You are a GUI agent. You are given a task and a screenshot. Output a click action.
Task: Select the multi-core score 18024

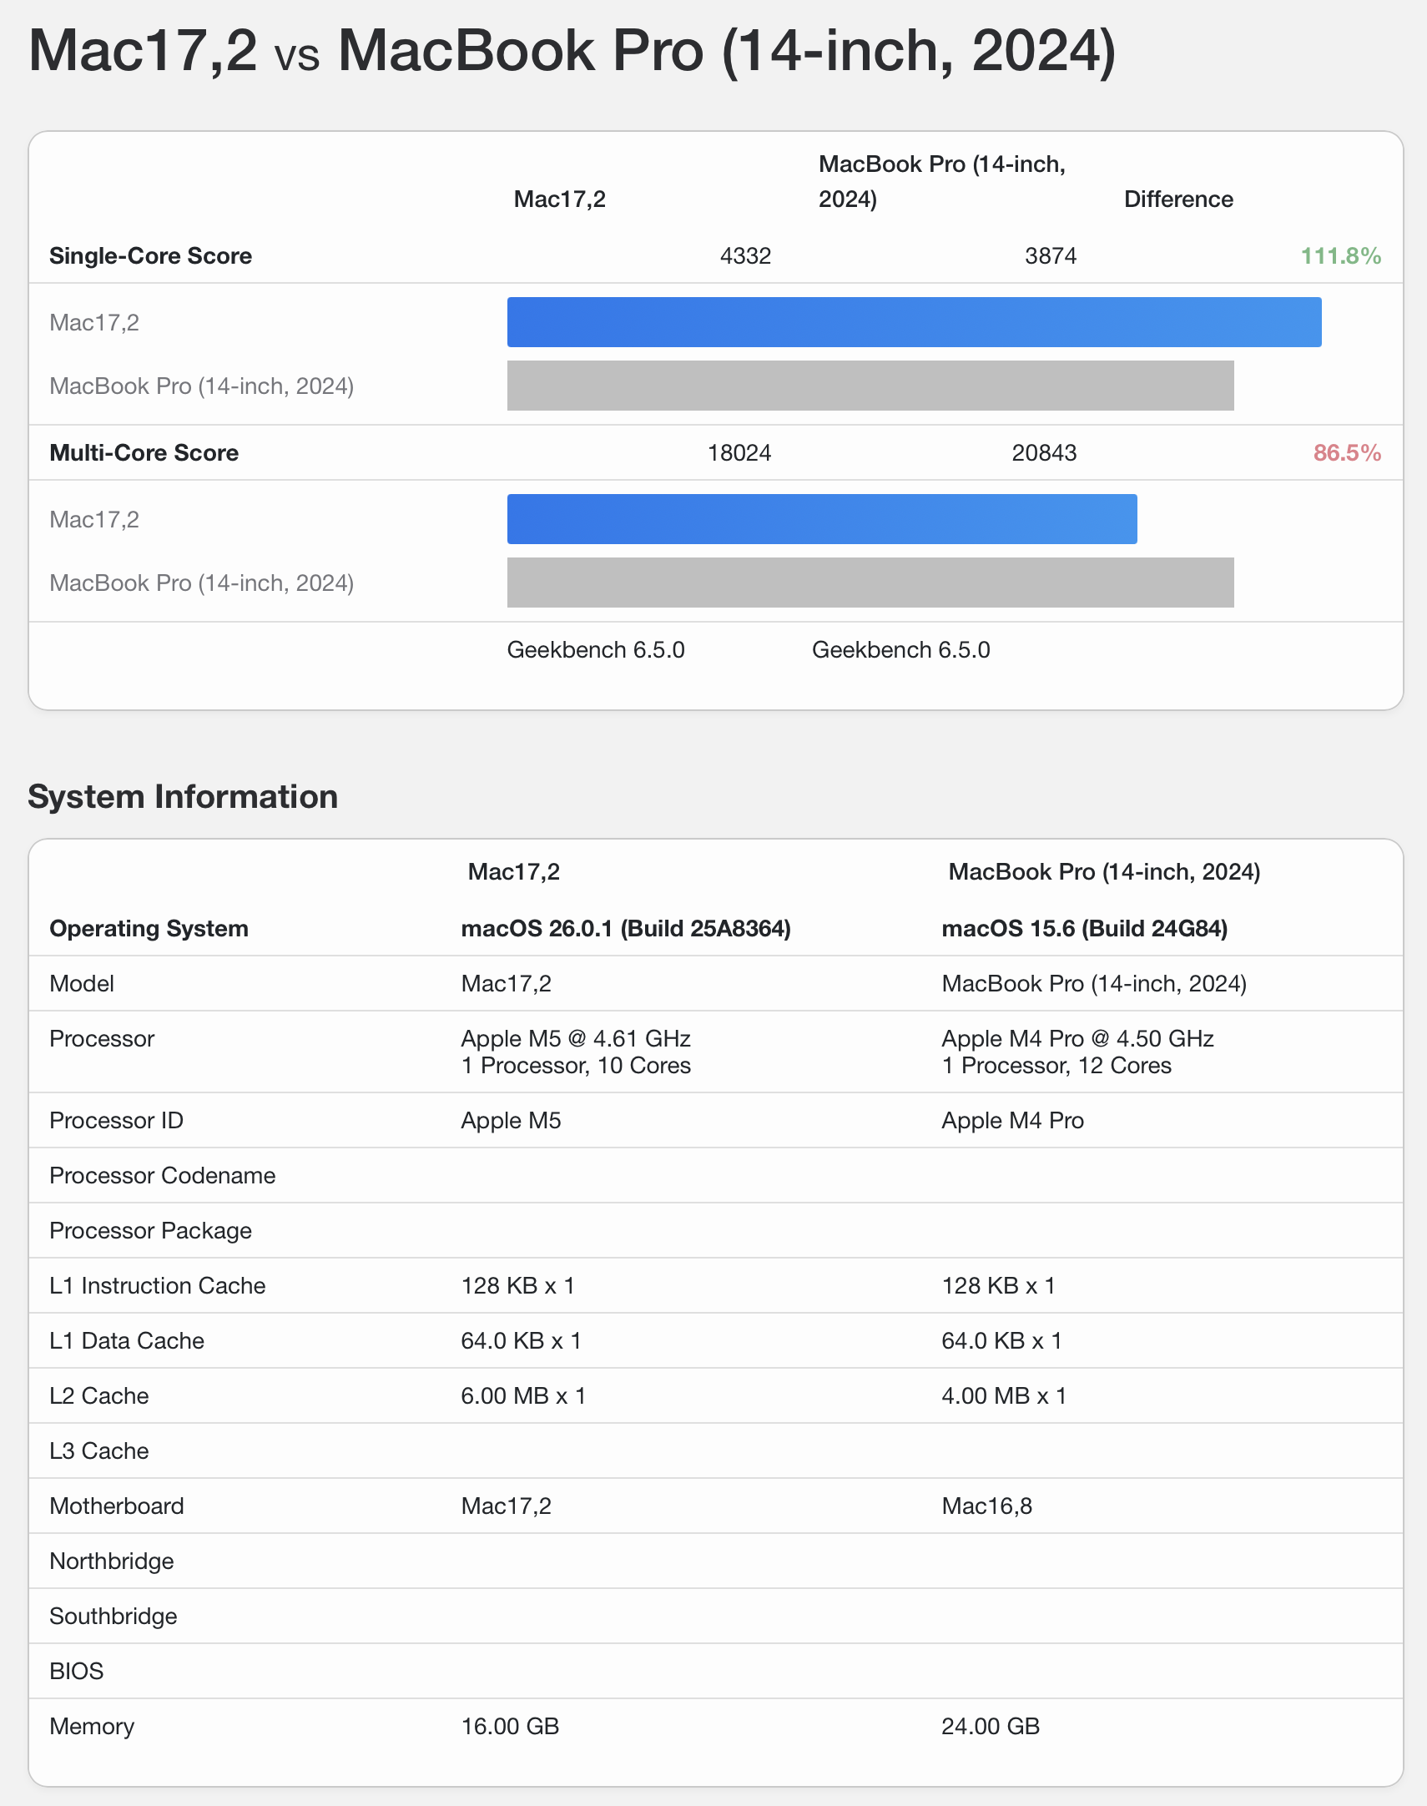coord(739,453)
